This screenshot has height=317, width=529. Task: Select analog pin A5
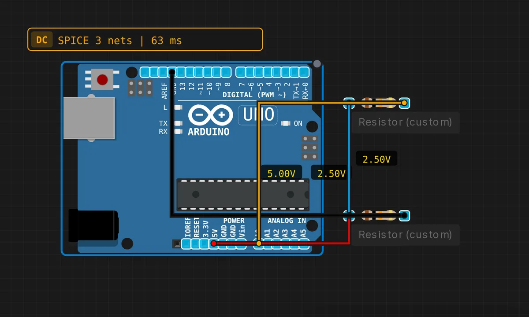(304, 243)
